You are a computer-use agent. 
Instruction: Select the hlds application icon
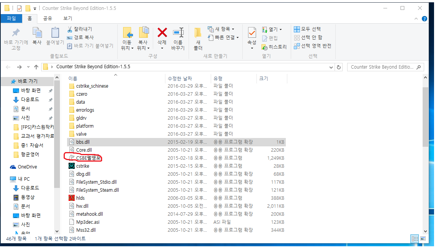point(72,198)
